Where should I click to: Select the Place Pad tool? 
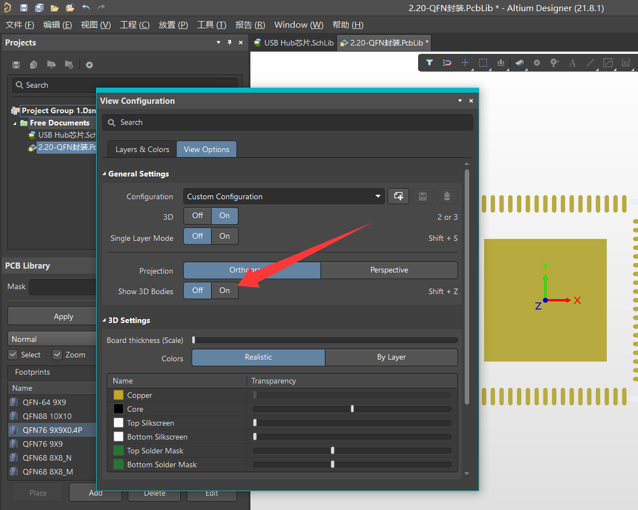[x=537, y=63]
